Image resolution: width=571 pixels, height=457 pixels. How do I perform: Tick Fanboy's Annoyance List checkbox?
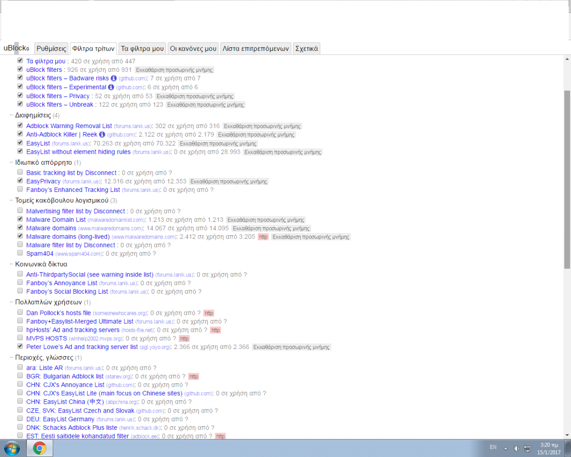point(20,283)
